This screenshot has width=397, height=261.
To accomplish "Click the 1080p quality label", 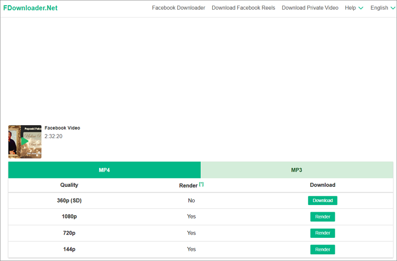I will coord(69,217).
